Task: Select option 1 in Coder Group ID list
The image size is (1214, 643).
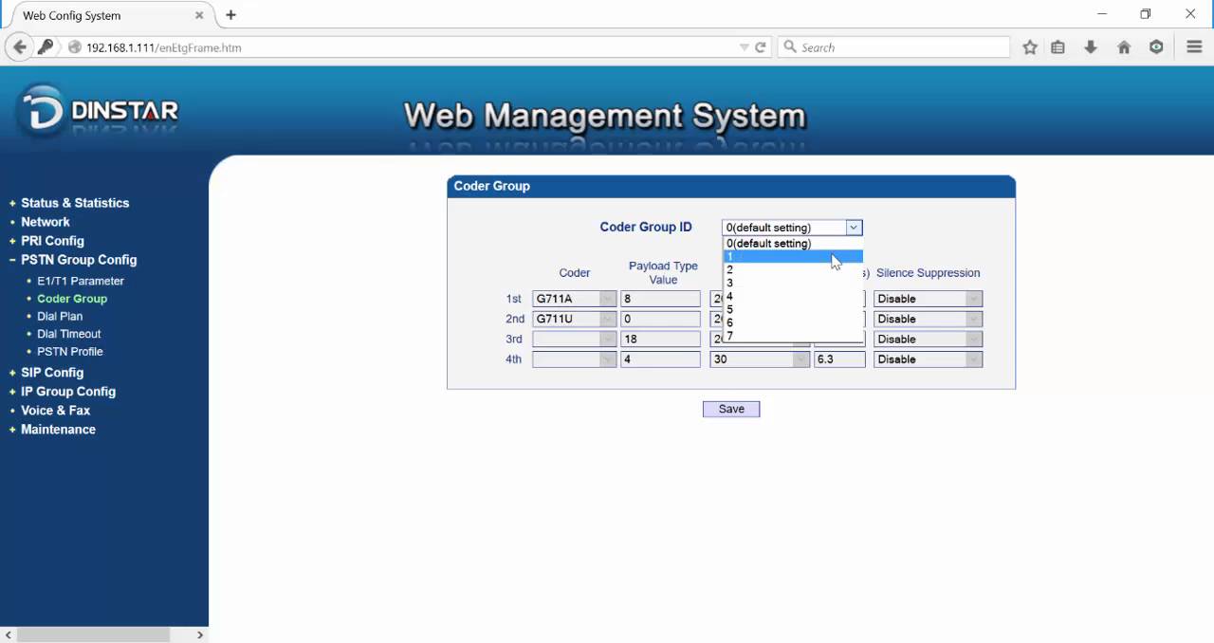Action: click(x=793, y=257)
